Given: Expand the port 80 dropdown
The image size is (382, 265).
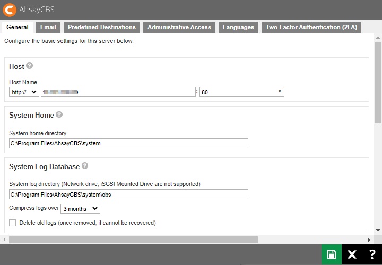Looking at the screenshot, I should point(241,92).
